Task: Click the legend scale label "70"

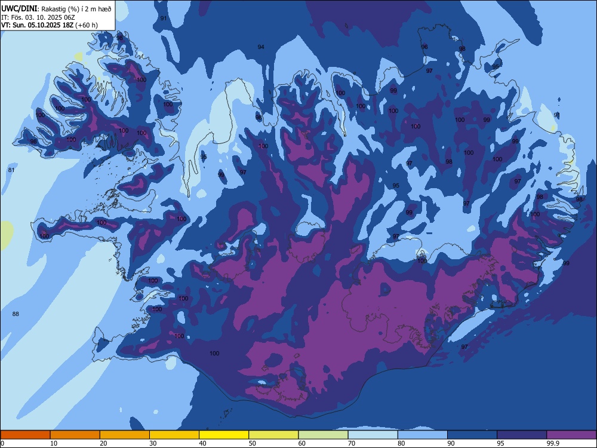Action: tap(352, 443)
